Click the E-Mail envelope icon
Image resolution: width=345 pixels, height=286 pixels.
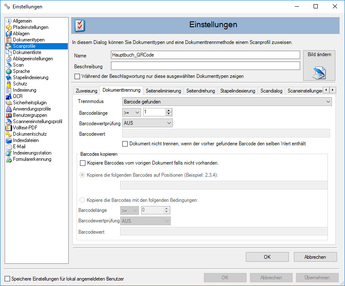point(9,147)
